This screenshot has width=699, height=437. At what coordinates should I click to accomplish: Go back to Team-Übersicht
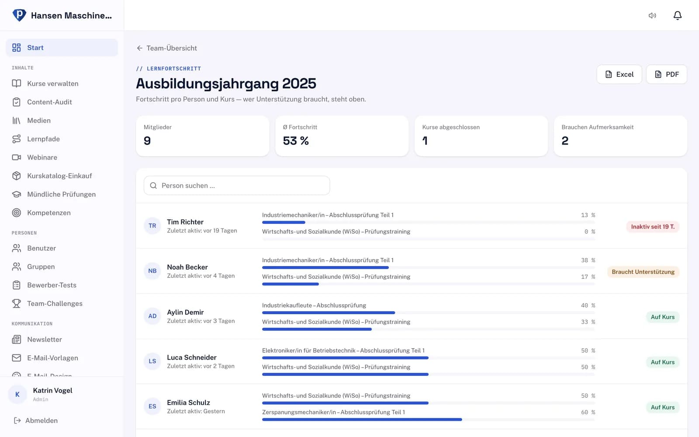[166, 48]
